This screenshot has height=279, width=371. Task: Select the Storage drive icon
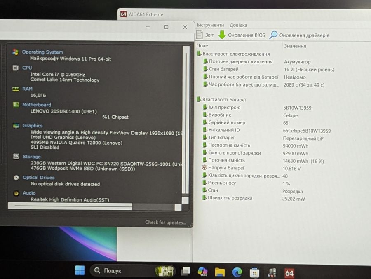(x=16, y=157)
